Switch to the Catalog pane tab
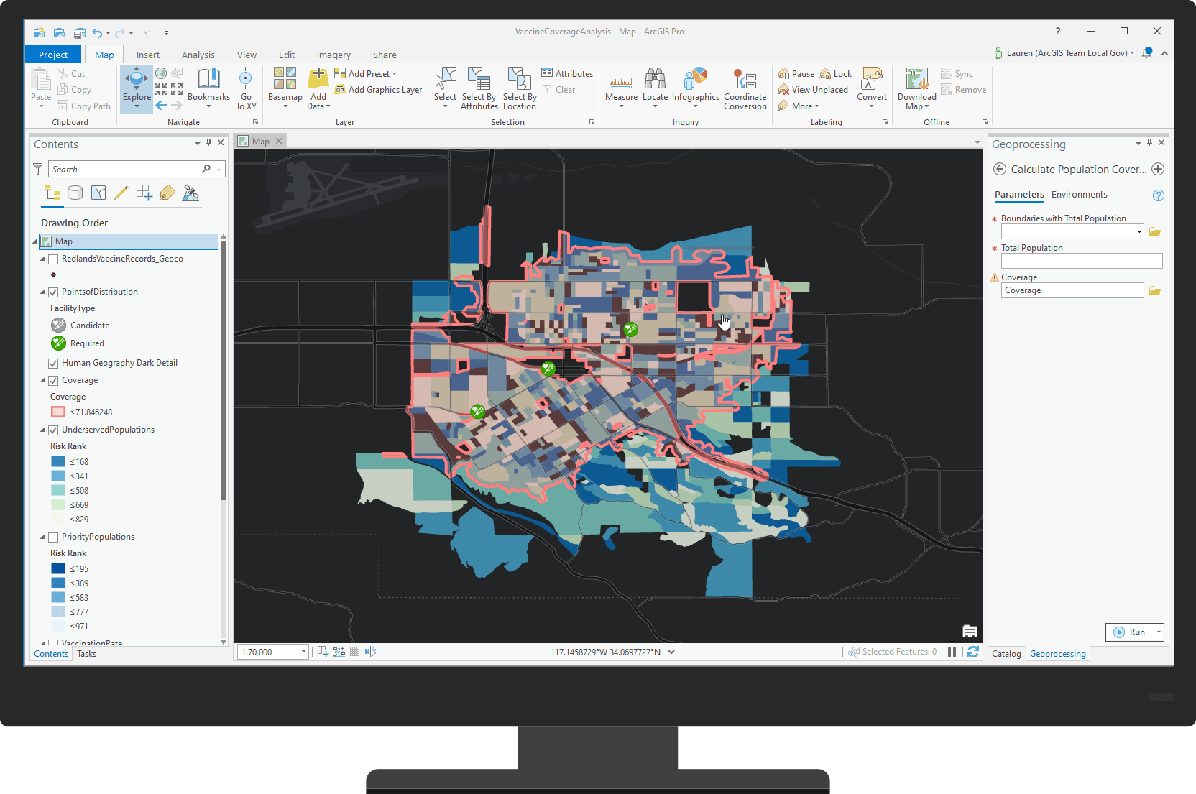The image size is (1196, 794). point(1006,654)
